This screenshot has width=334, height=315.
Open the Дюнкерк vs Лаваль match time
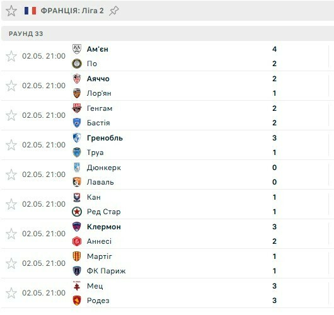(x=43, y=175)
